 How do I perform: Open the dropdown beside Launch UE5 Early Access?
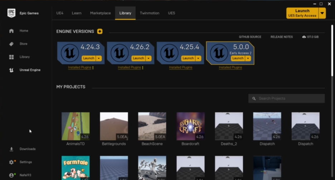tap(322, 13)
